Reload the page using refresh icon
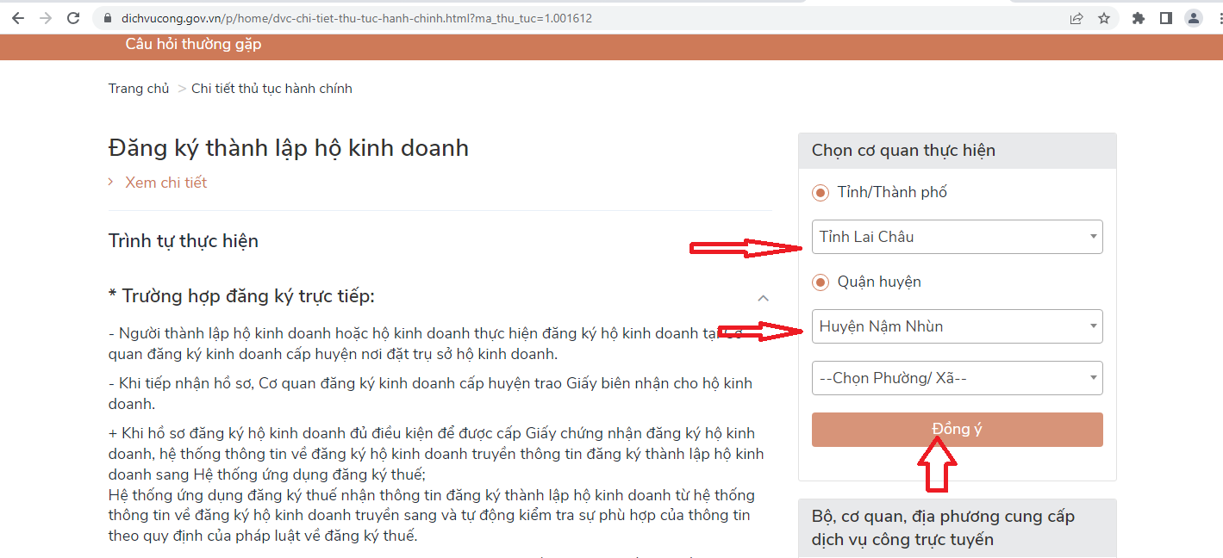1223x558 pixels. pos(72,17)
